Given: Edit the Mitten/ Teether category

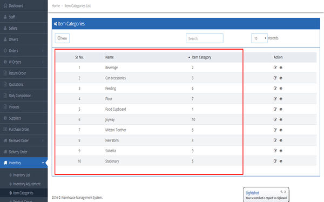Looking at the screenshot, I should [275, 130].
